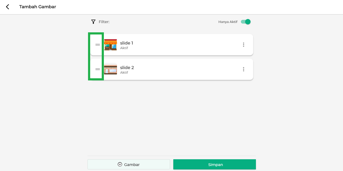
Task: Click the drag handle of slide 2
Action: tap(97, 69)
